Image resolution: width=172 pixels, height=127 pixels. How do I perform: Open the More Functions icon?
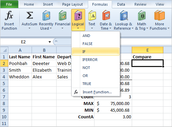pyautogui.click(x=159, y=15)
